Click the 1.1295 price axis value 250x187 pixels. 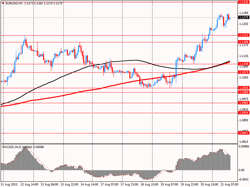click(244, 13)
